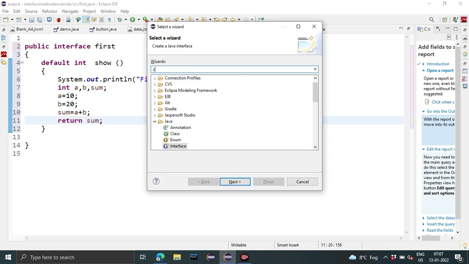Expand the Connection Profiles folder
The height and width of the screenshot is (264, 469).
click(155, 78)
